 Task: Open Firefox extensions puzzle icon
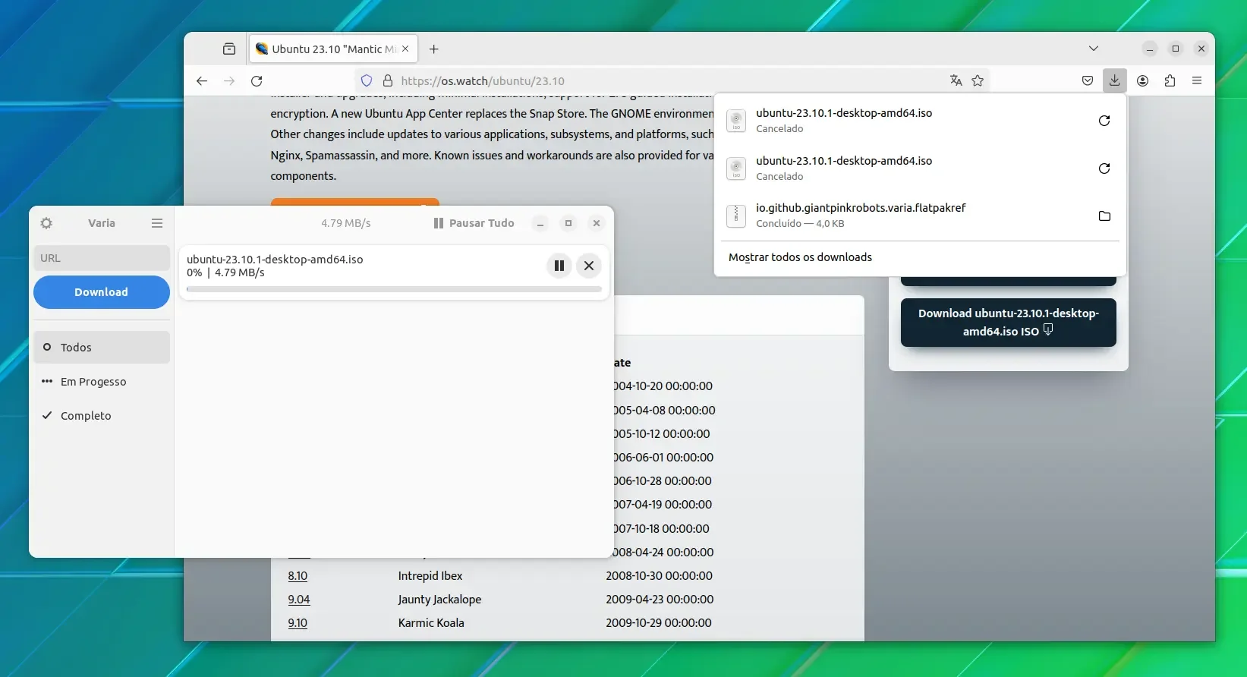click(x=1170, y=80)
